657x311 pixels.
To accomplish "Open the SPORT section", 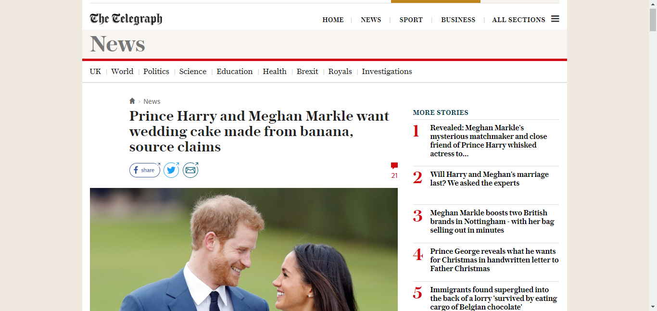I will 411,20.
